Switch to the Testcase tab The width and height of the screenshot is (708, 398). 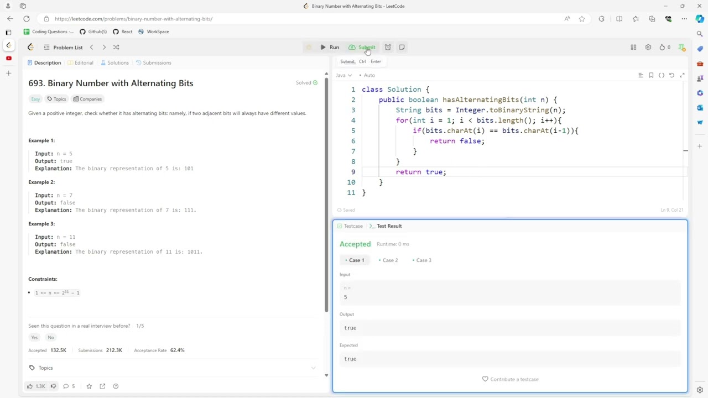[x=350, y=226]
